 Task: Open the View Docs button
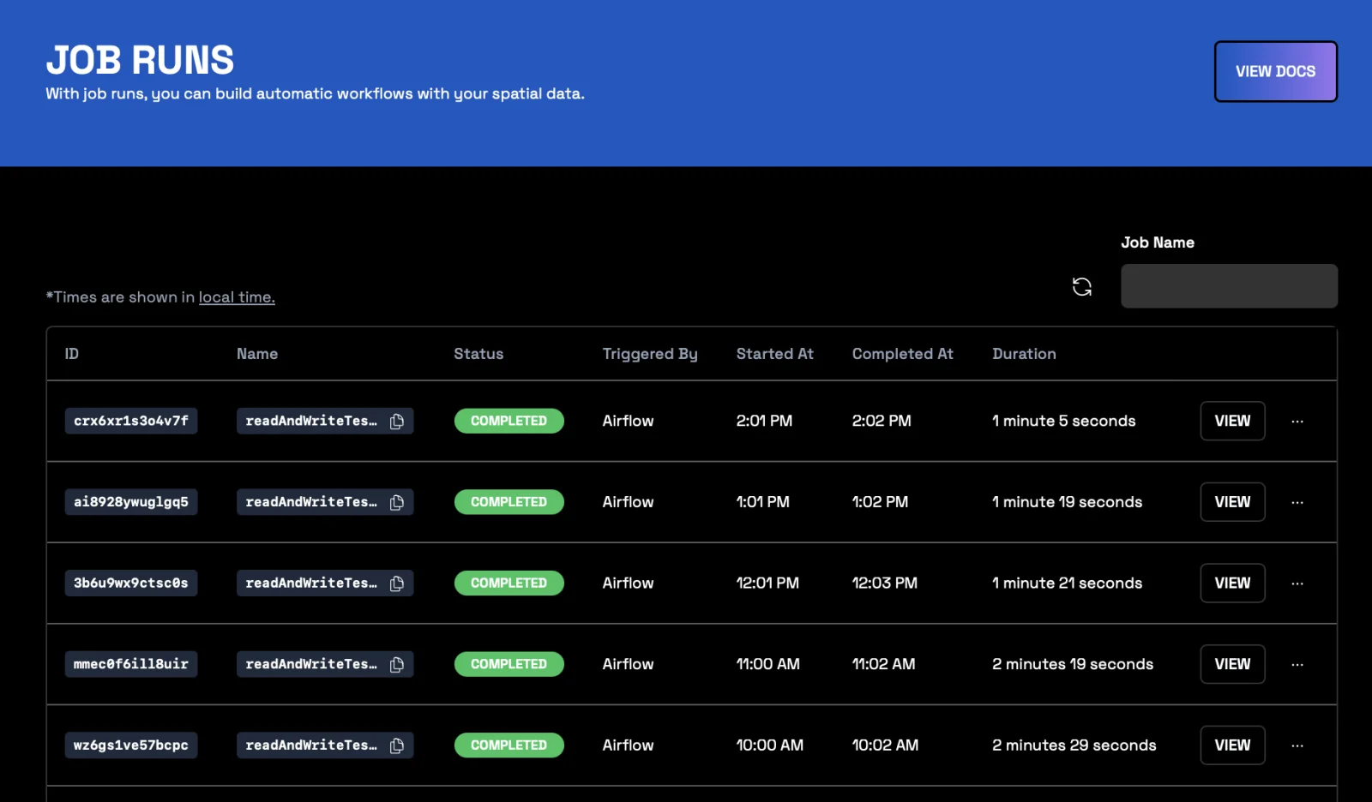tap(1275, 72)
